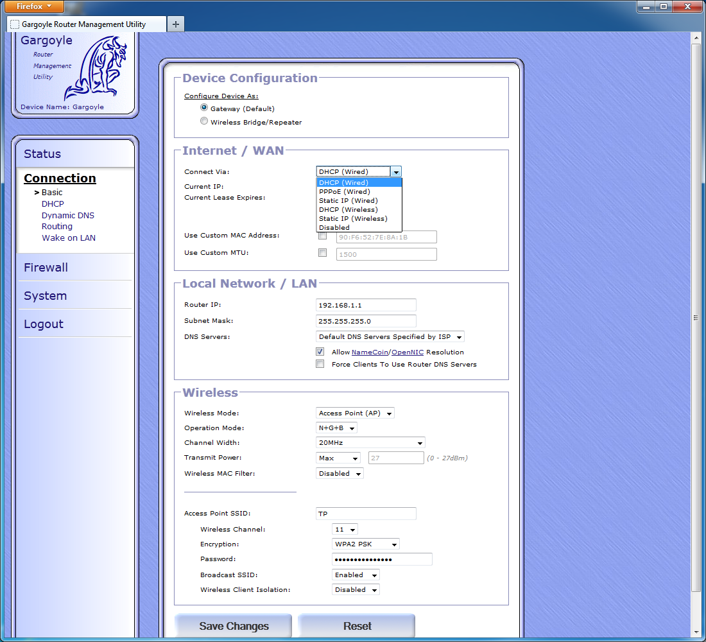Open Channel Width 20MHz dropdown
Screen dimensions: 706x642
(x=370, y=443)
